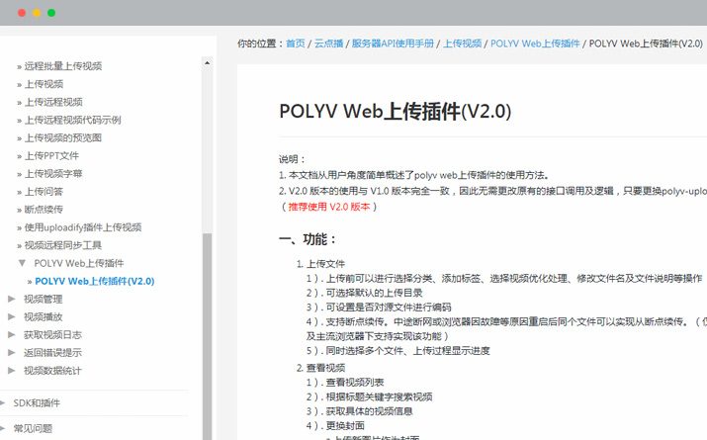Select 远程批量上传视频 in sidebar

coord(63,66)
